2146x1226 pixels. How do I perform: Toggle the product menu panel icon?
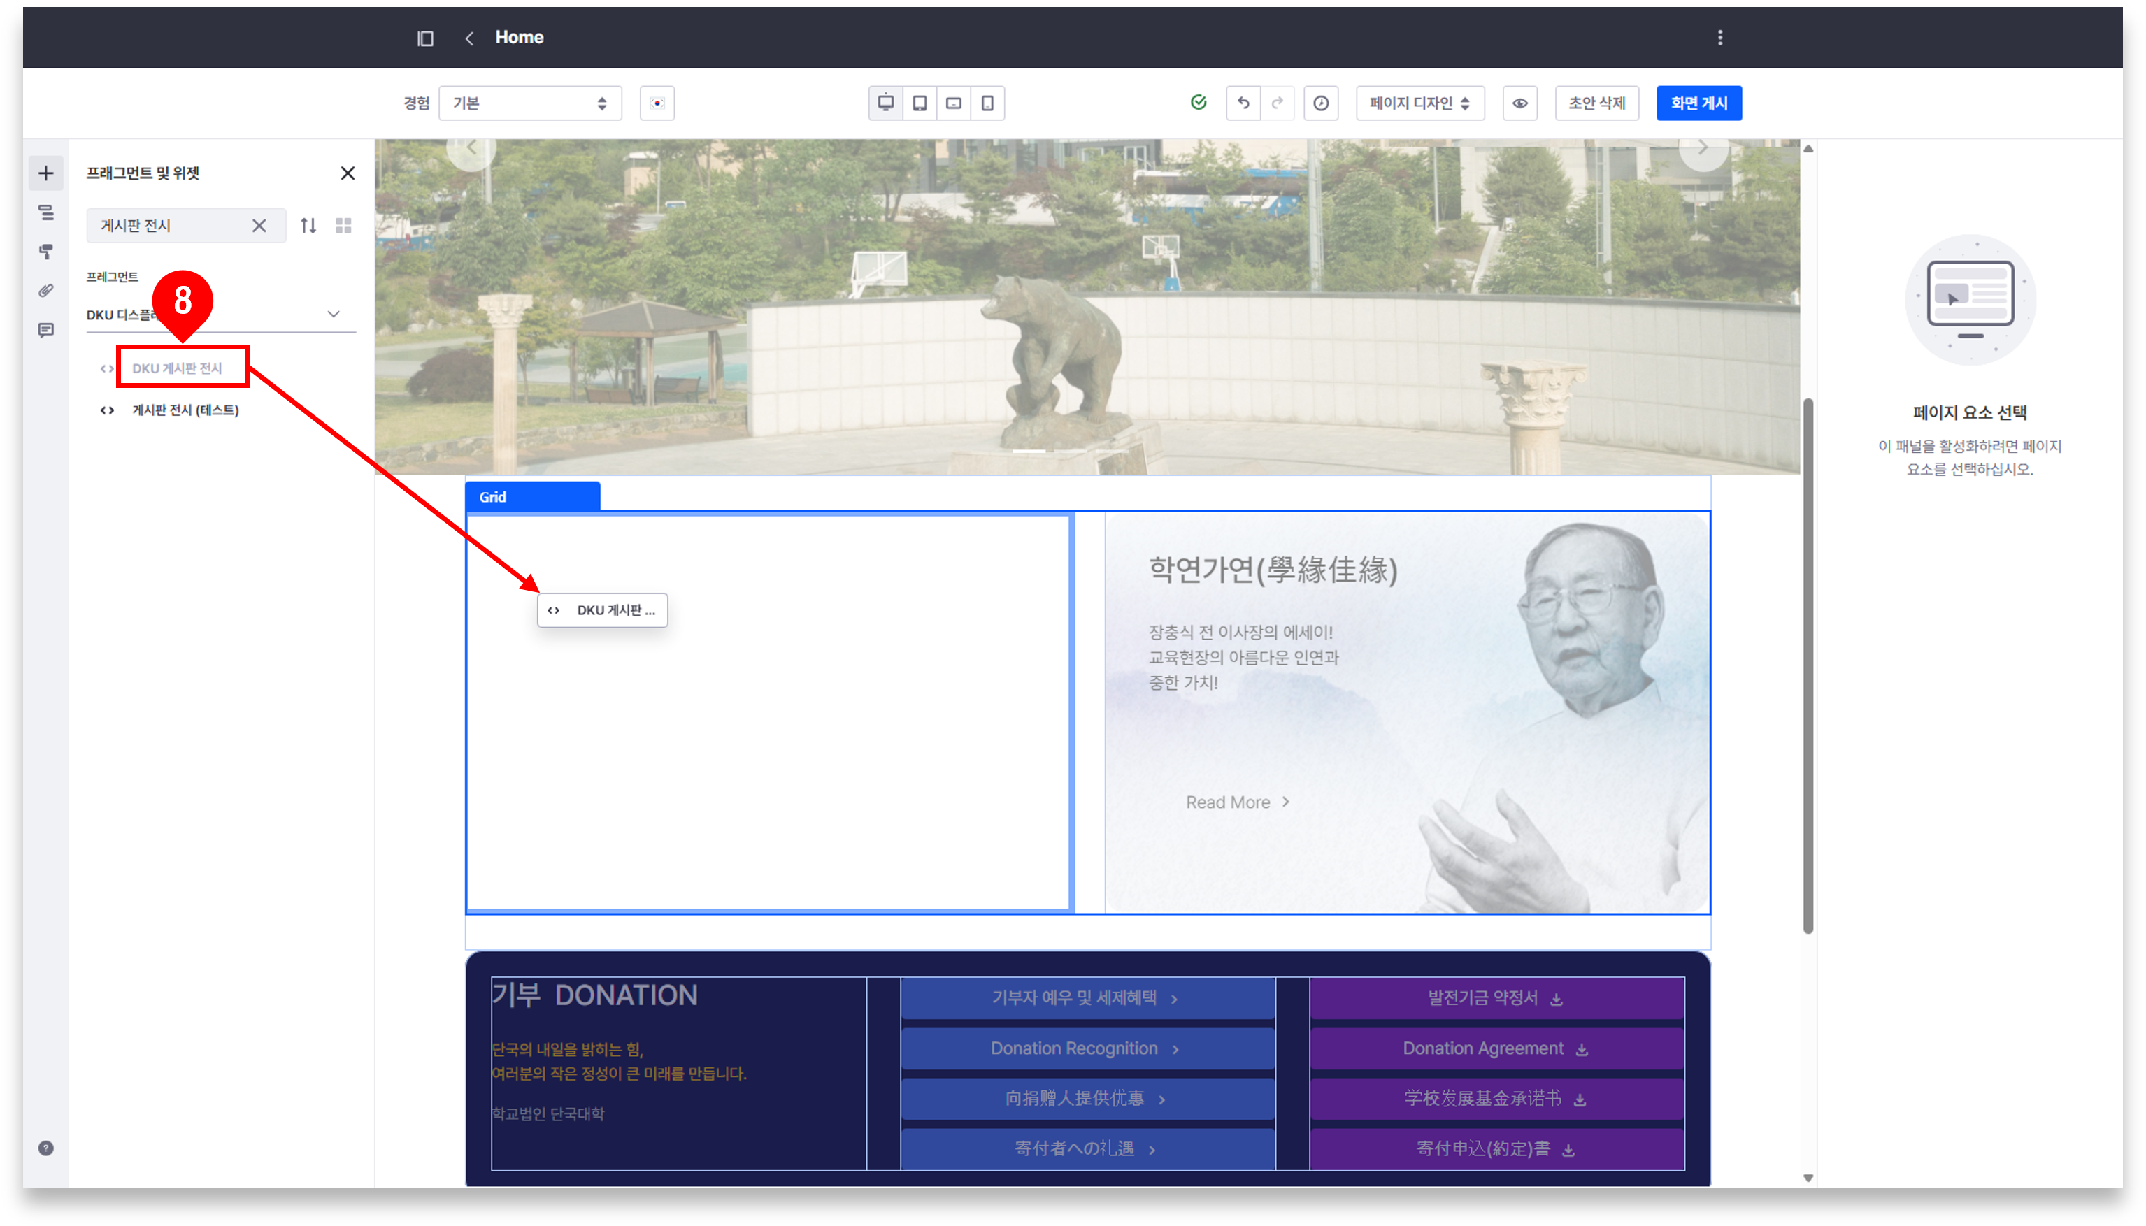(425, 38)
